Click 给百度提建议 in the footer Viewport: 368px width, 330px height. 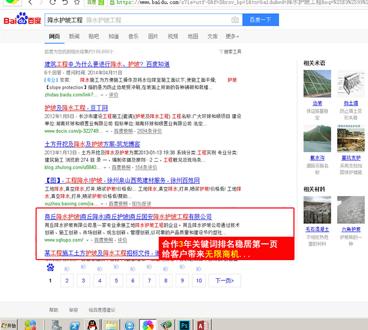pyautogui.click(x=102, y=310)
